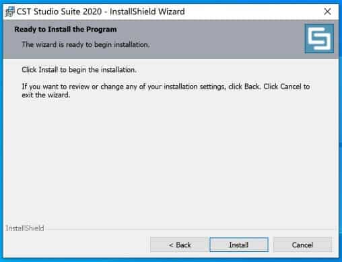Close the InstallShield Wizard window

[327, 11]
